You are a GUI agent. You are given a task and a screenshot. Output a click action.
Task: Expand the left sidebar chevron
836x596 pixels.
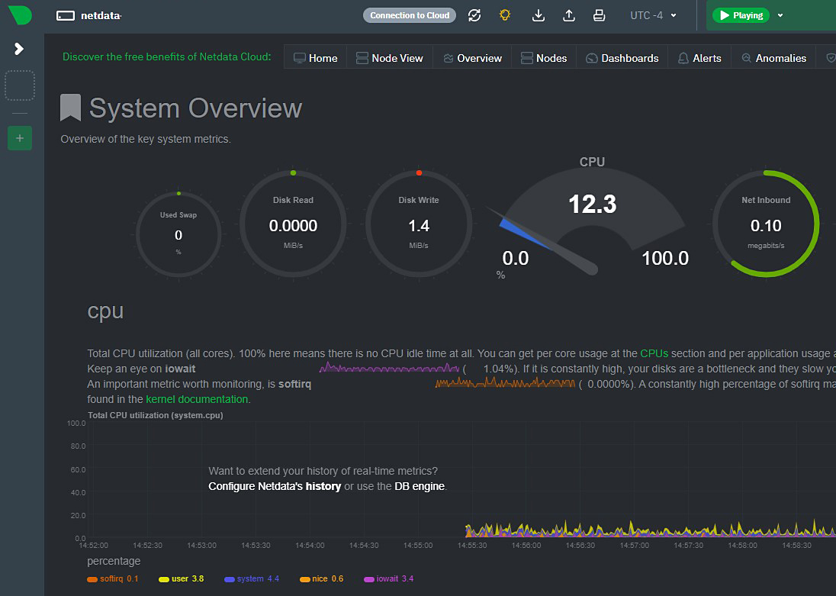[20, 49]
